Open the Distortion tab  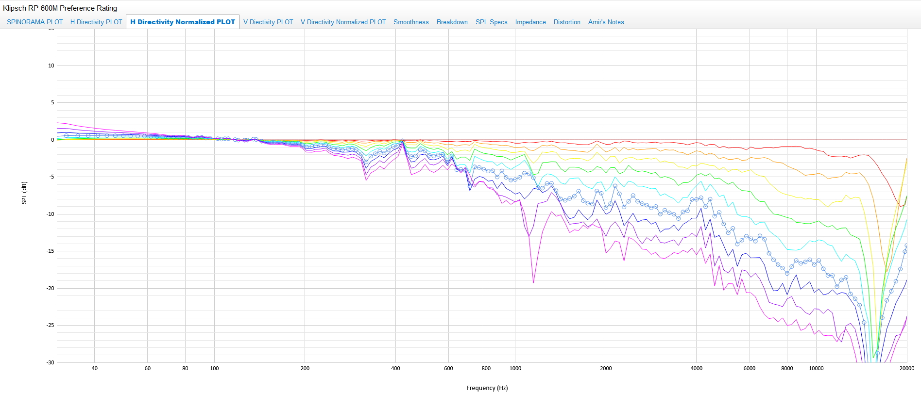567,22
